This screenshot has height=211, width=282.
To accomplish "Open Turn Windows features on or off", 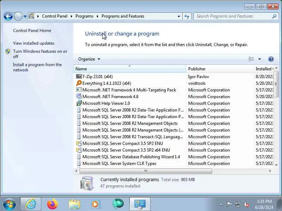I will [x=40, y=54].
